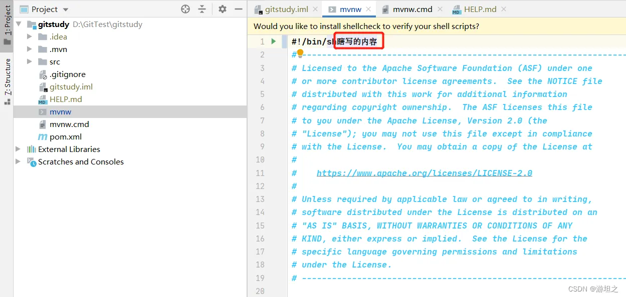Expand External Libraries node

click(x=19, y=149)
